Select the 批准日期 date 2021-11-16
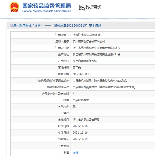The image size is (155, 158). point(80,126)
